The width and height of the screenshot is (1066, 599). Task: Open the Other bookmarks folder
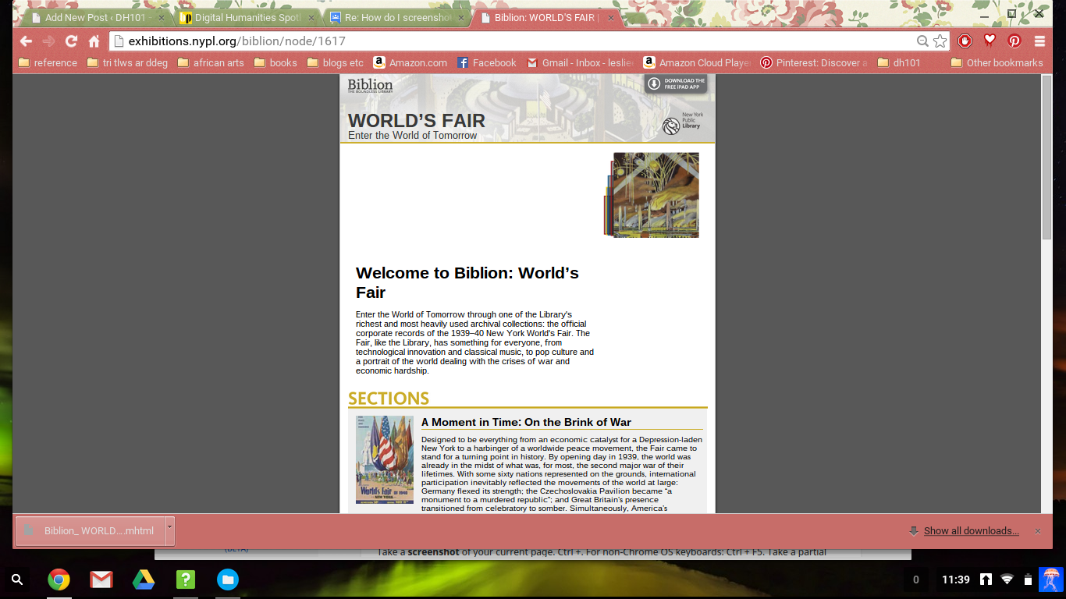(997, 62)
